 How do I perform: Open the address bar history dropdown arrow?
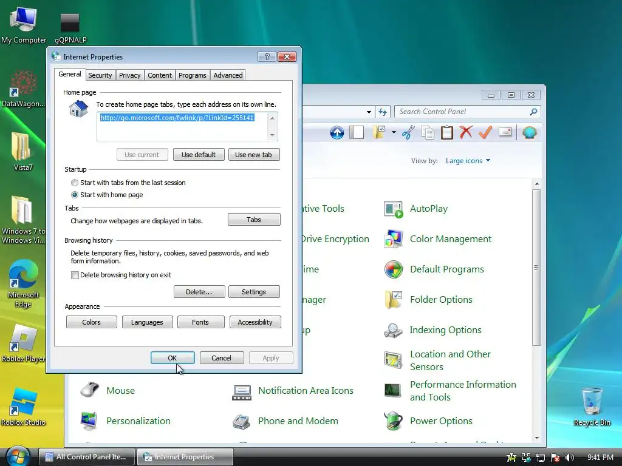369,112
